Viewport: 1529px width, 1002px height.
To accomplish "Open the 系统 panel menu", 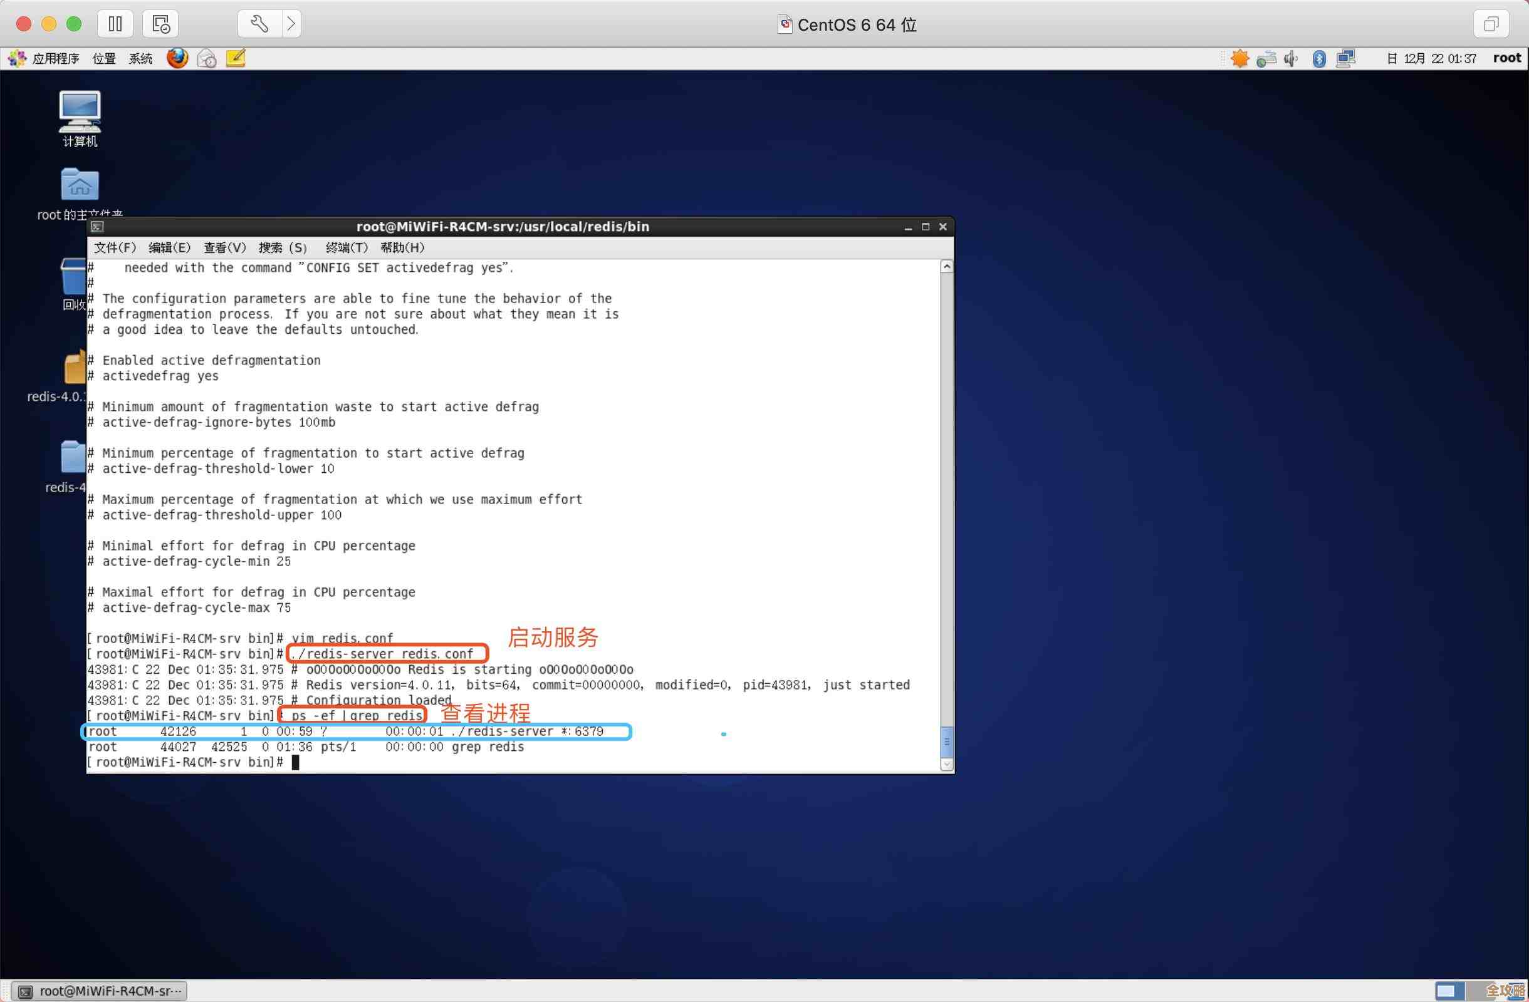I will click(x=140, y=59).
